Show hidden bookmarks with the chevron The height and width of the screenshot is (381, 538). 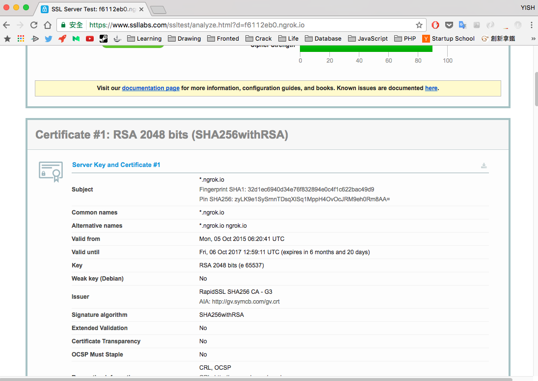coord(533,39)
